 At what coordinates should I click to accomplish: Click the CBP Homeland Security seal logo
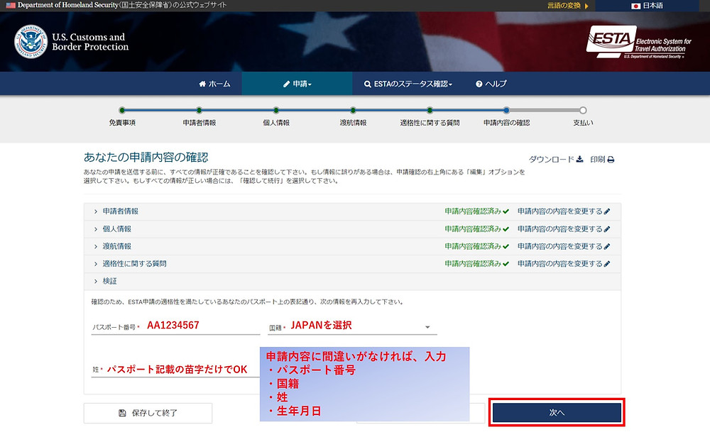click(x=31, y=42)
